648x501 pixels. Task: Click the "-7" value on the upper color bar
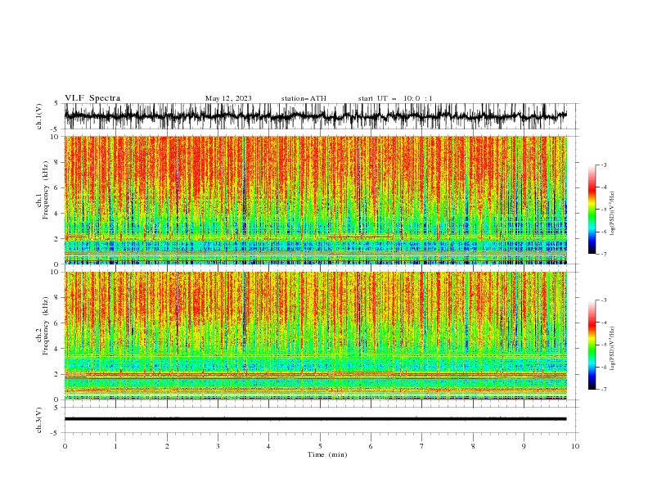click(x=603, y=255)
